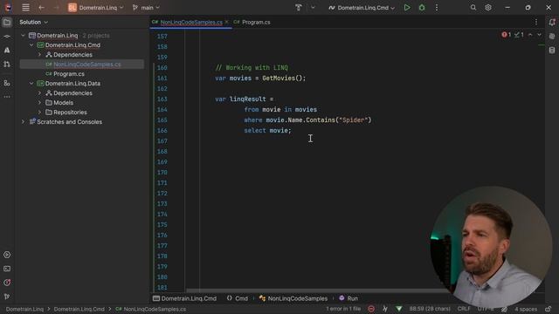Open the Problems tool window
559x314 pixels.
pyautogui.click(x=7, y=283)
